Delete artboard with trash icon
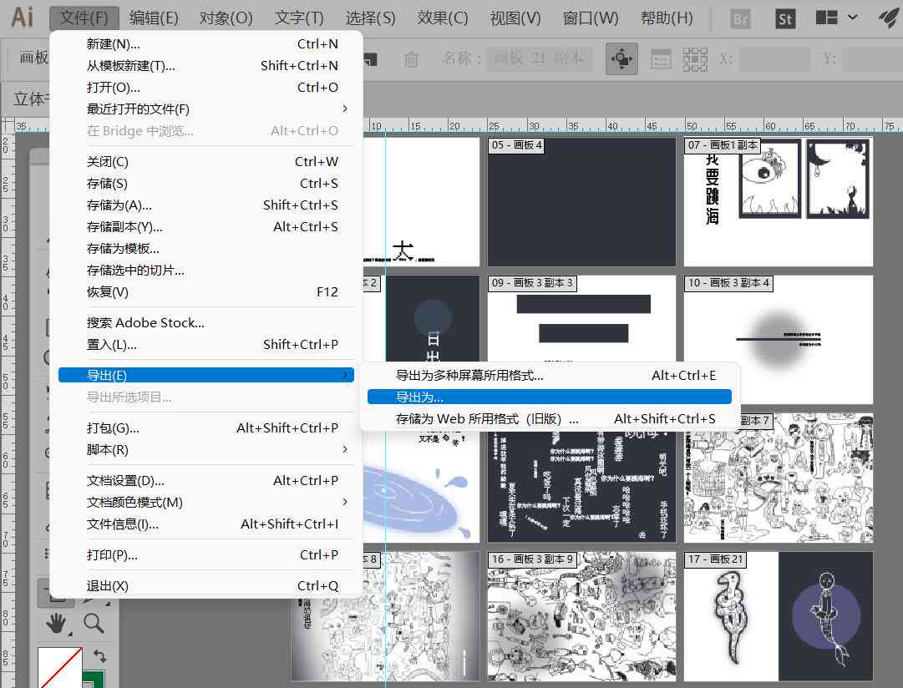Viewport: 903px width, 688px height. tap(411, 58)
